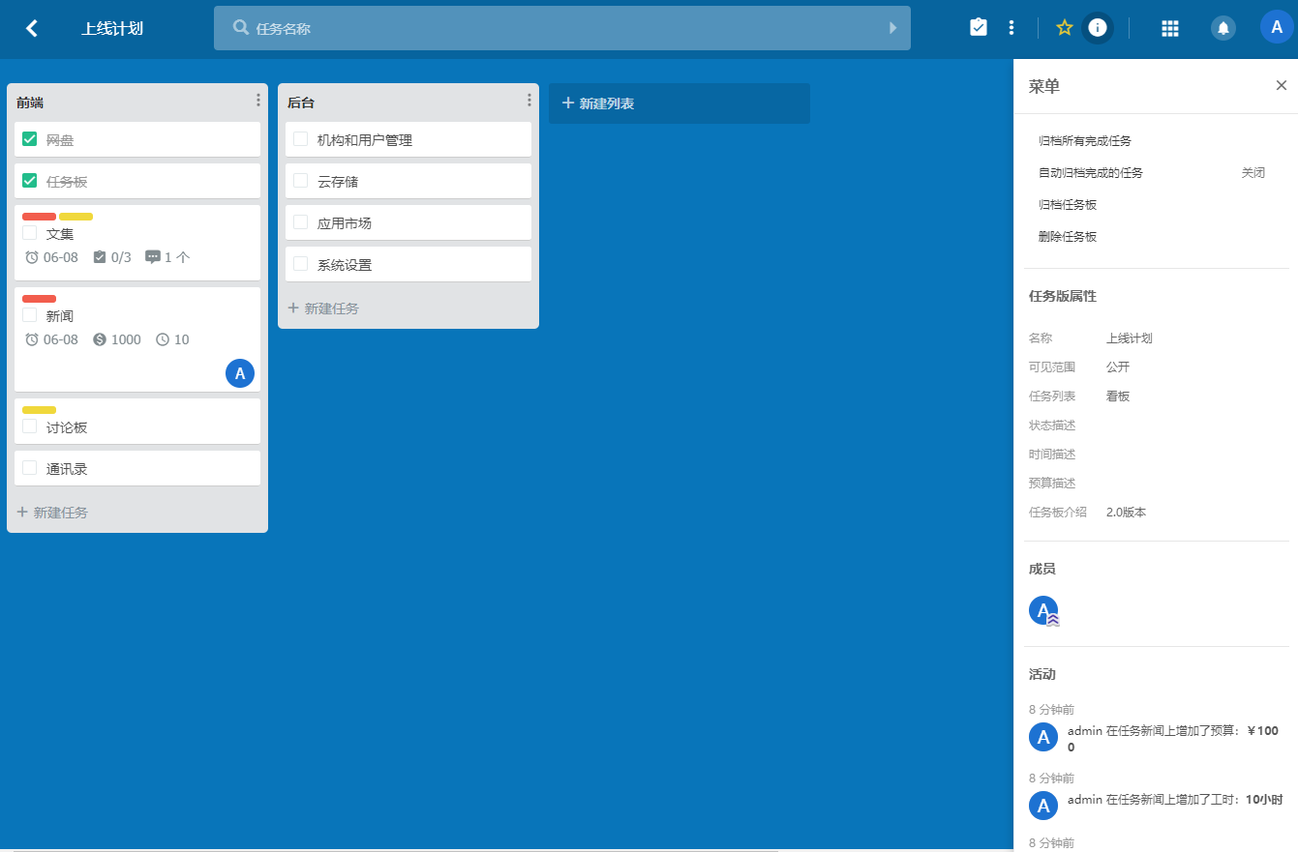Open the 前端 list options menu

tap(258, 101)
